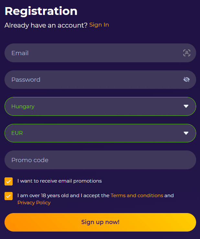This screenshot has height=239, width=200.
Task: Click the face scan icon in Email field
Action: [x=187, y=53]
